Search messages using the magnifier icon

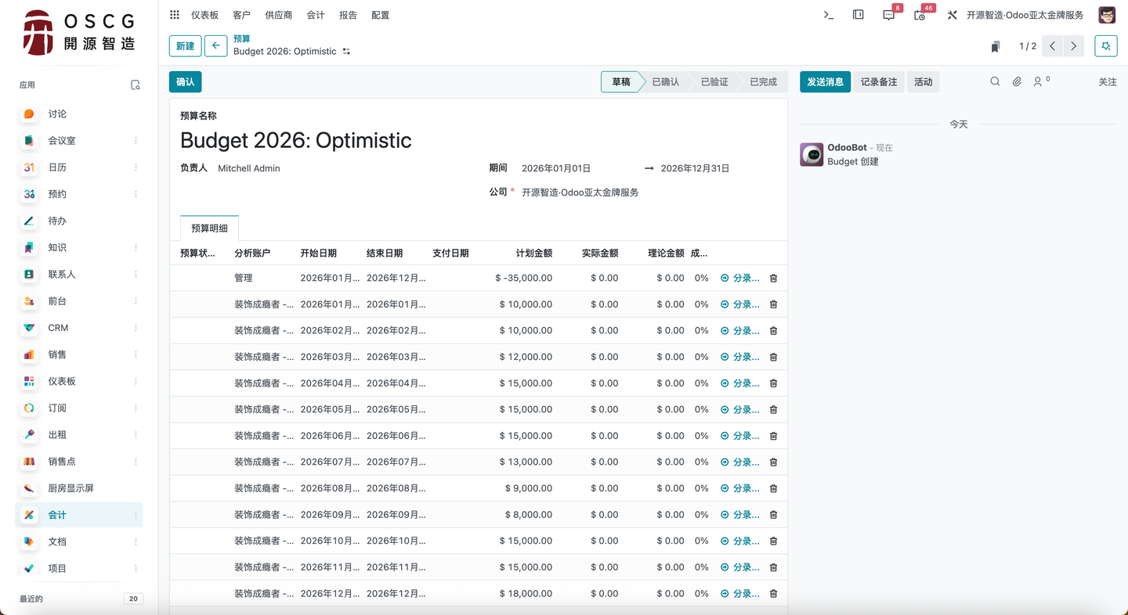pos(994,81)
